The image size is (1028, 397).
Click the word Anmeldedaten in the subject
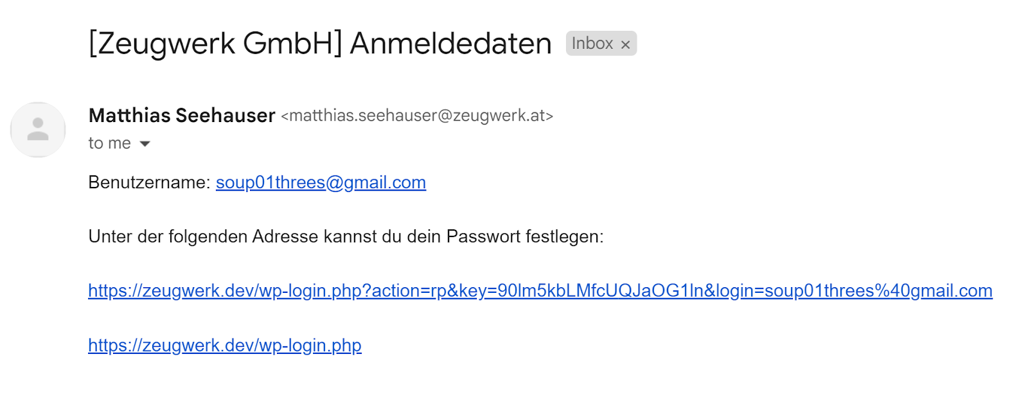click(450, 44)
